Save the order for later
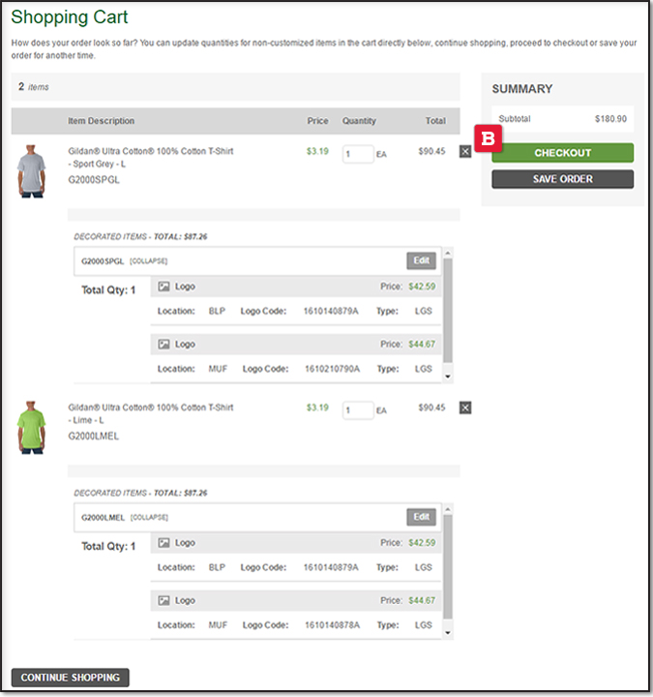The width and height of the screenshot is (653, 697). [562, 179]
